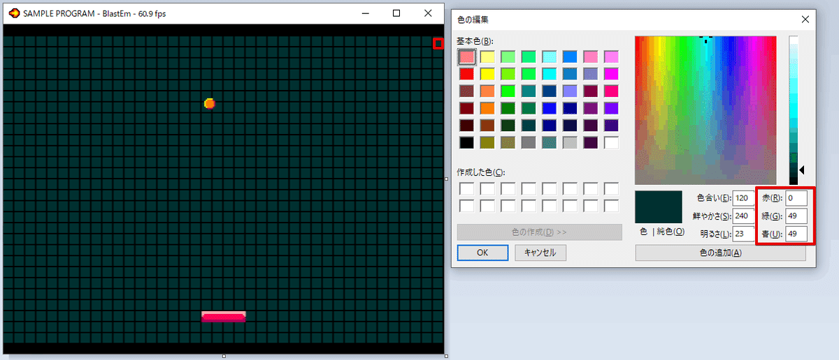839x360 pixels.
Task: Click the SAMPLE PROGRAM - BlastEm title text
Action: point(94,13)
